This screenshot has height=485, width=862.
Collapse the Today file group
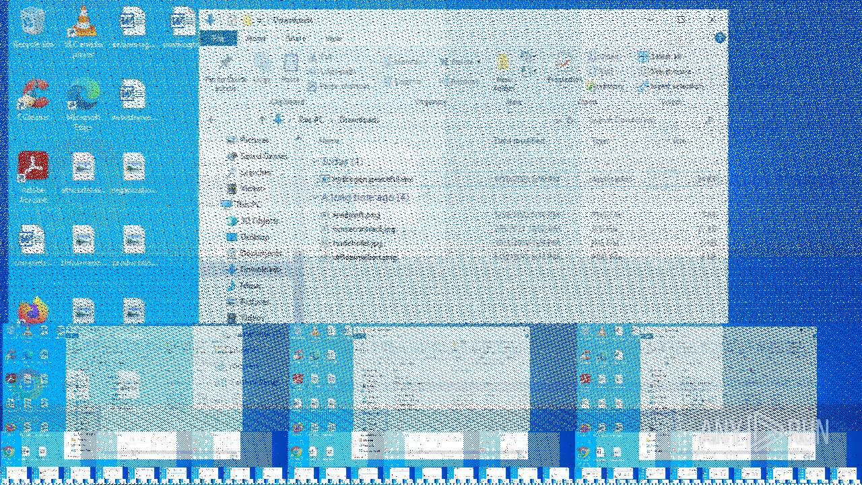pyautogui.click(x=315, y=162)
